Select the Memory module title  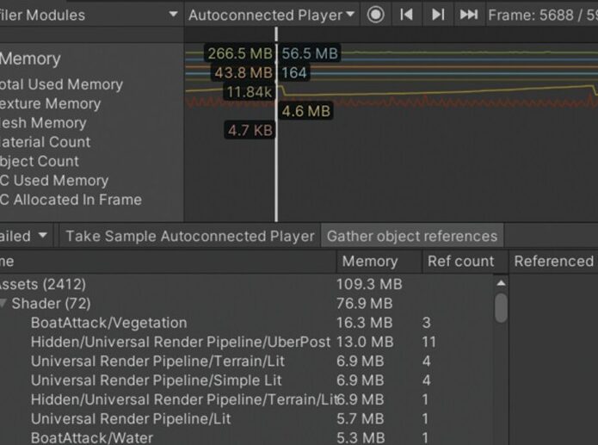tap(30, 59)
